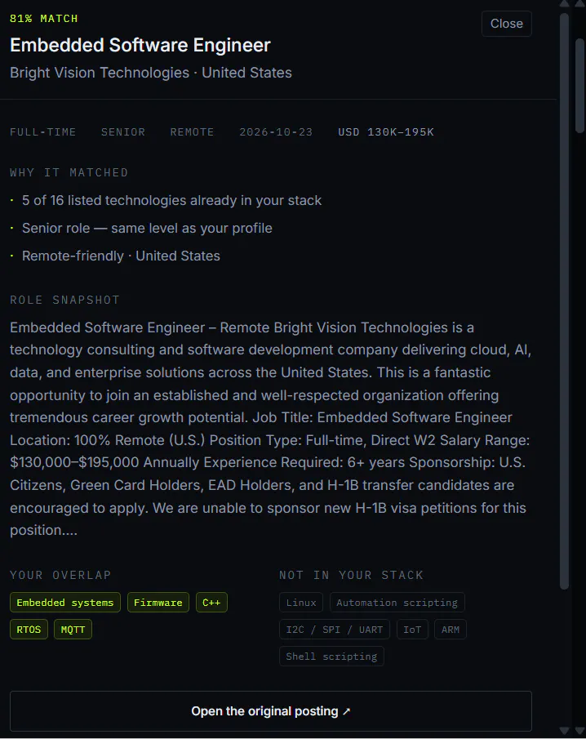
Task: Click the scroll-up arrow at top right
Action: point(579,4)
